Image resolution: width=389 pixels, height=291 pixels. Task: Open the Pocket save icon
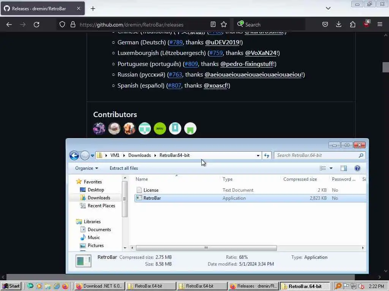(325, 24)
